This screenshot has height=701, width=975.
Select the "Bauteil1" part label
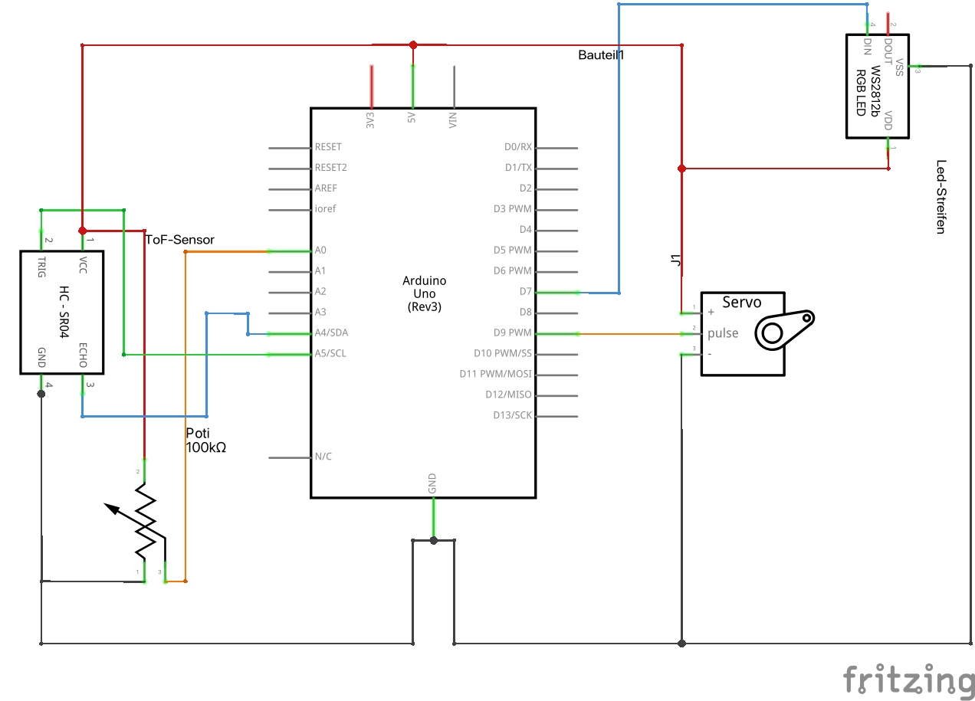[602, 55]
